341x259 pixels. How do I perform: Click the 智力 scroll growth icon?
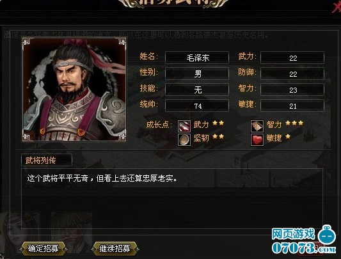point(257,126)
